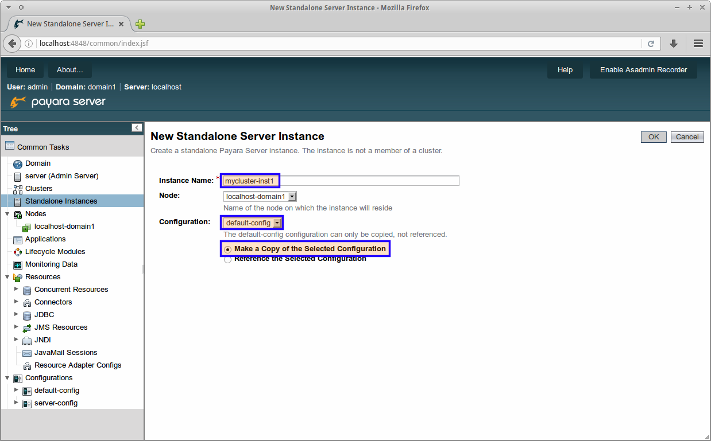Screen dimensions: 711x441
Task: Select Reference the Selected Configuration option
Action: (228, 259)
